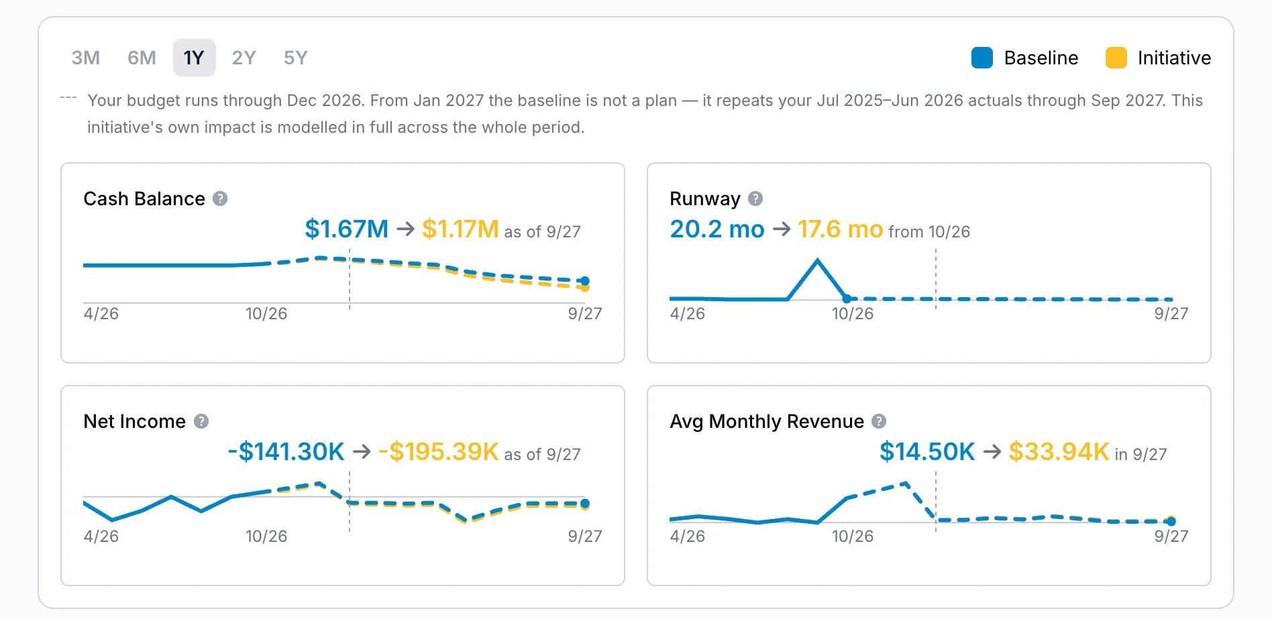Click the endpoint dot on Net Income chart
The image size is (1272, 617).
coord(585,503)
